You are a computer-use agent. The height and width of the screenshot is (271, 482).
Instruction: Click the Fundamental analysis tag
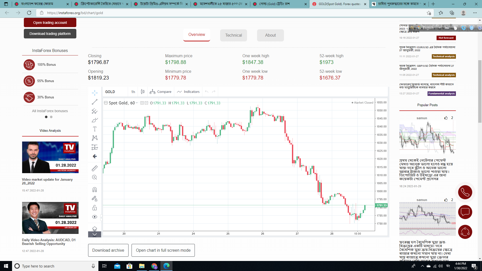click(x=442, y=94)
